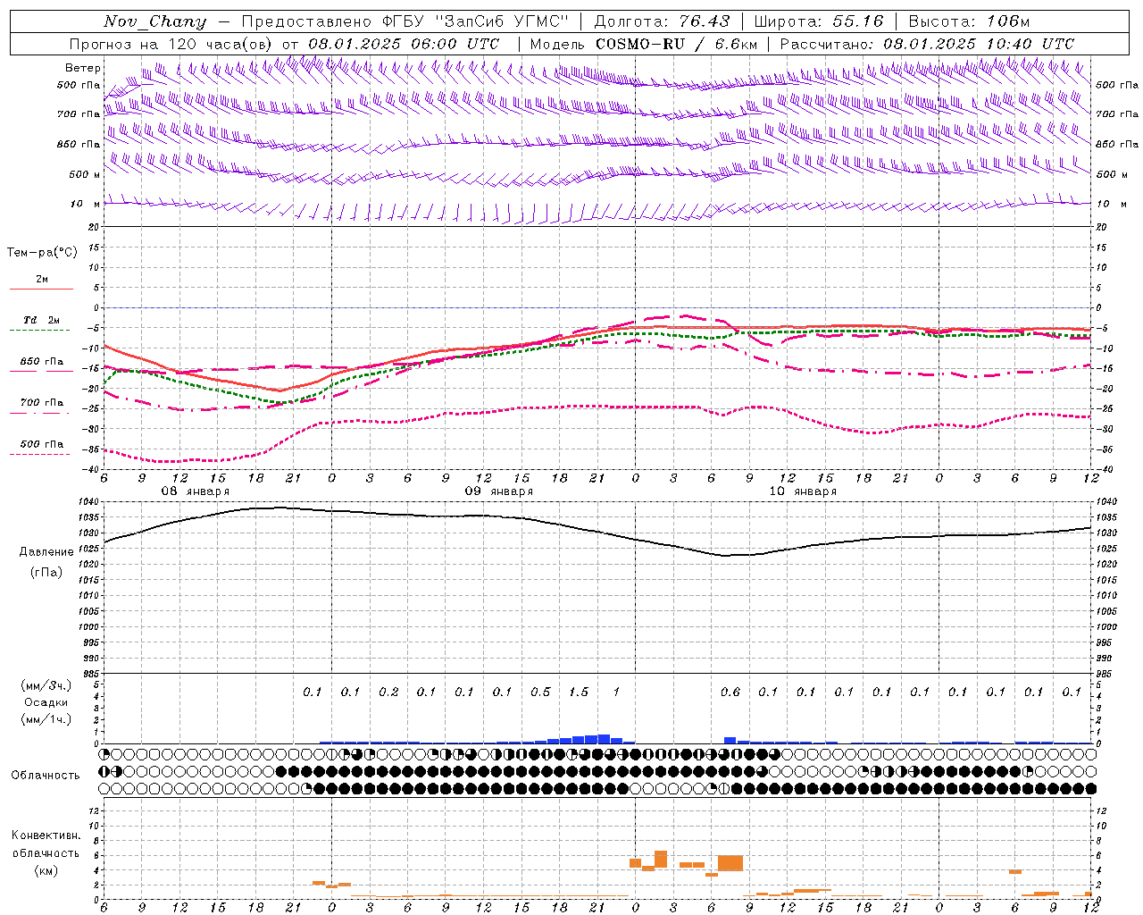
Task: Click the "10 м" wind level label on left
Action: coord(84,204)
